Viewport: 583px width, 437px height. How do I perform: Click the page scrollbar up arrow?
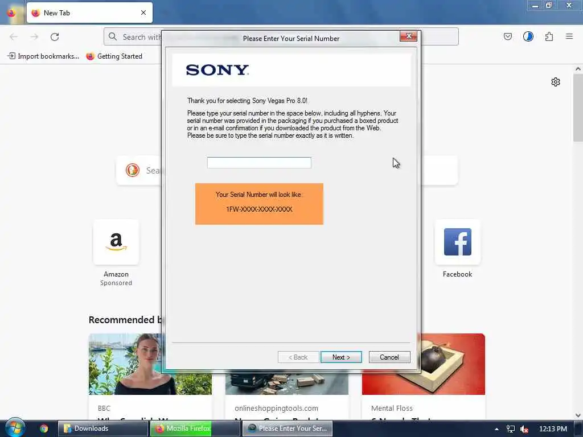coord(578,69)
